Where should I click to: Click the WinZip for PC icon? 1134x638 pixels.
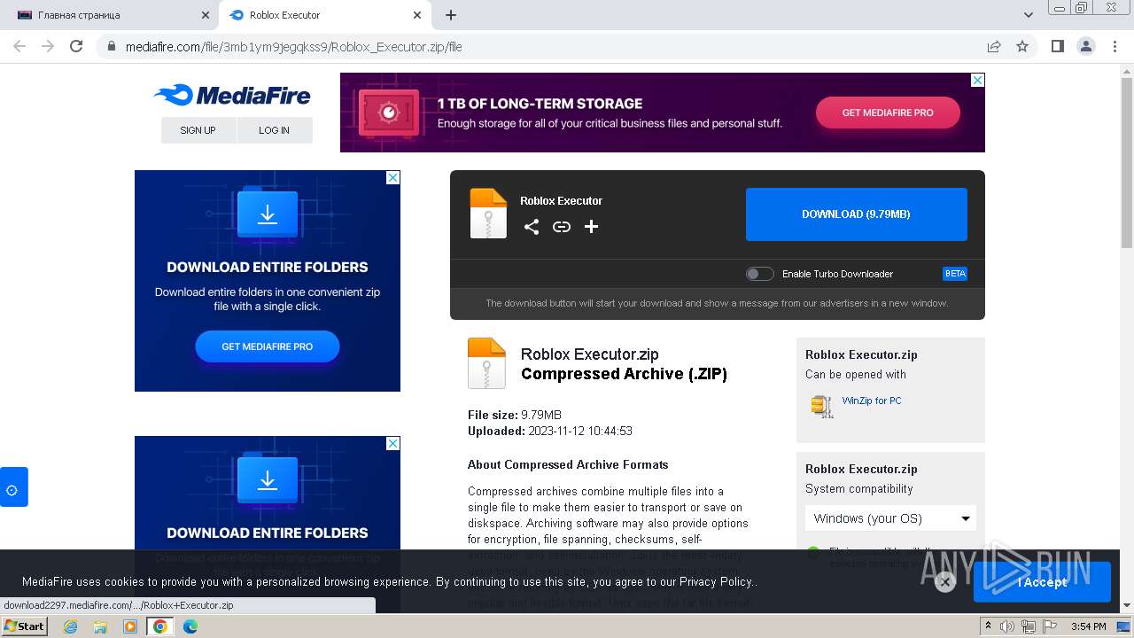tap(821, 406)
